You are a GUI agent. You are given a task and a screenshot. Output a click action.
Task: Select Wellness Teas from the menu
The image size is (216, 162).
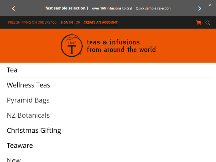coord(29,85)
